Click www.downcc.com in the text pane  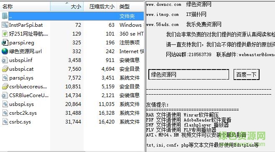point(164,4)
